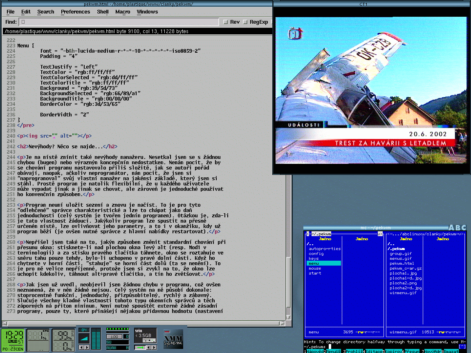Click the LOG button in dock applet
Screen dimensions: 471x353
coord(114,337)
